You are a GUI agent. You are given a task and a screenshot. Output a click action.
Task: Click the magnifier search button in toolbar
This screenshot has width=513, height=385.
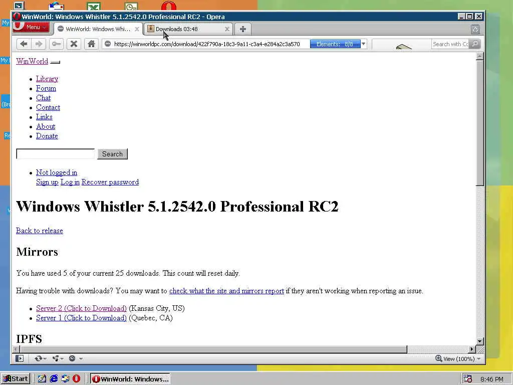tap(475, 44)
